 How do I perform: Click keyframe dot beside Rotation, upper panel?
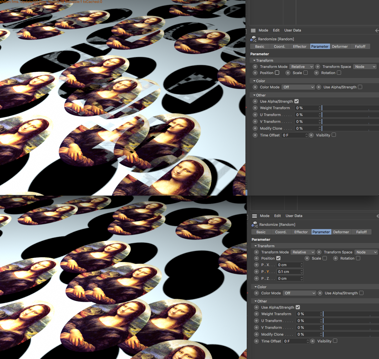click(x=316, y=73)
